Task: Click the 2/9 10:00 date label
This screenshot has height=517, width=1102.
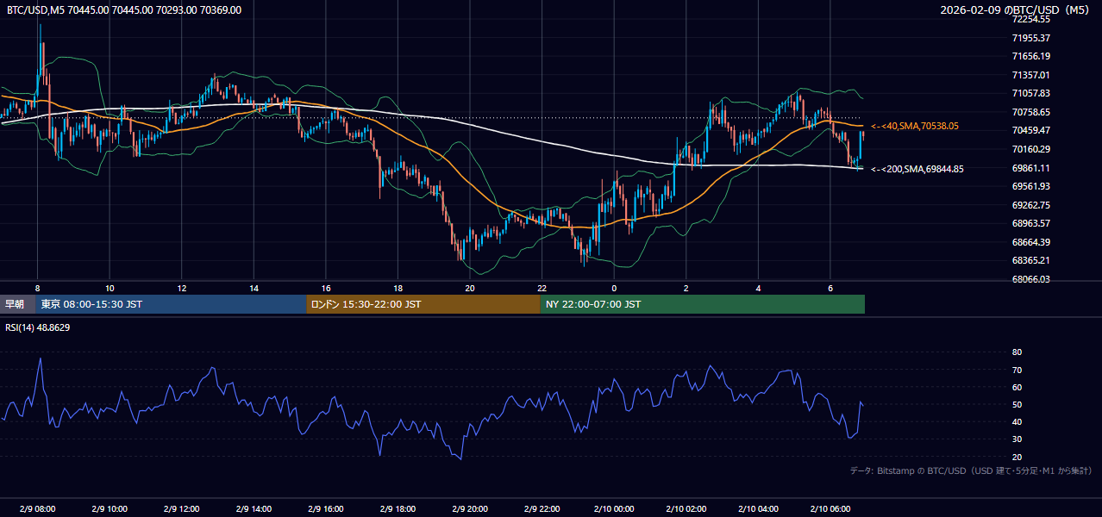Action: point(110,508)
